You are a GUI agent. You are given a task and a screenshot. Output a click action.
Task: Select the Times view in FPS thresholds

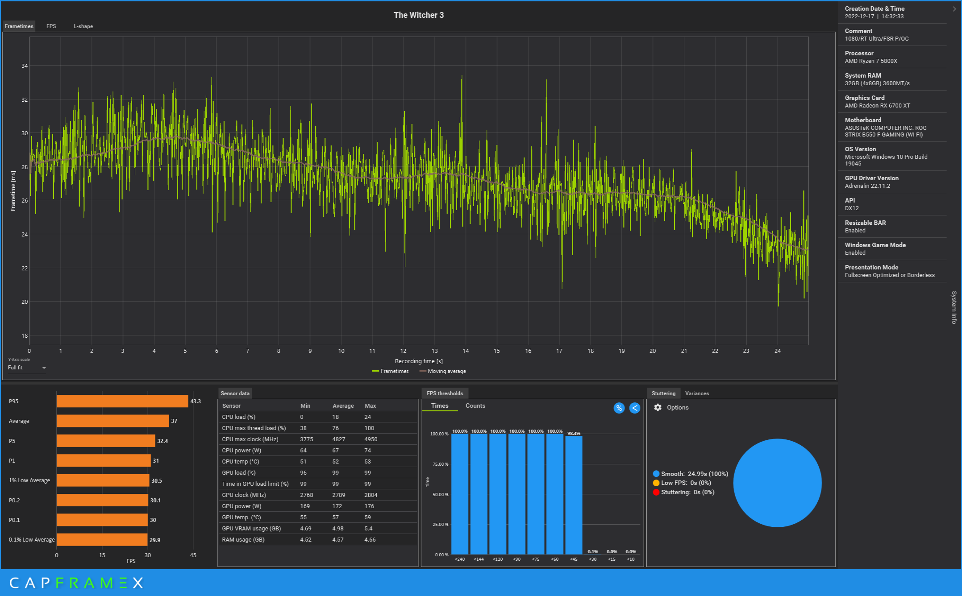[440, 406]
